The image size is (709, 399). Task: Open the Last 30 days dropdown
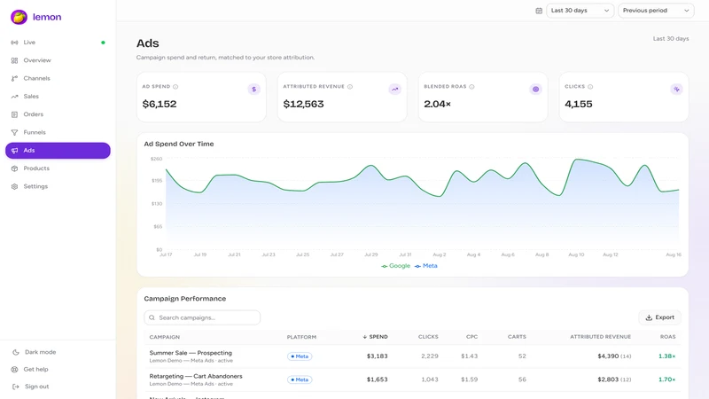580,11
